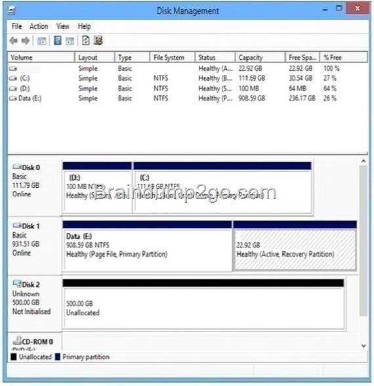Click the scroll-down arrow in disk pane

[364, 346]
